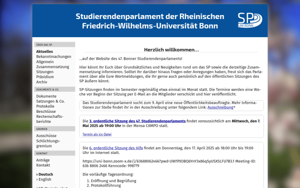
Task: Open the Sitzungen page
Action: pos(45,72)
